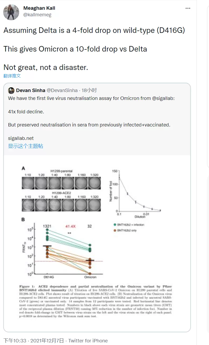
Task: Show this thread via 显示这个主题帖
Action: pyautogui.click(x=26, y=146)
